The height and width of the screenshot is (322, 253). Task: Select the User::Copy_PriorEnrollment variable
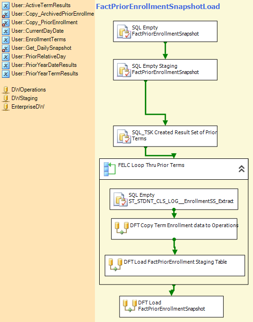40,22
